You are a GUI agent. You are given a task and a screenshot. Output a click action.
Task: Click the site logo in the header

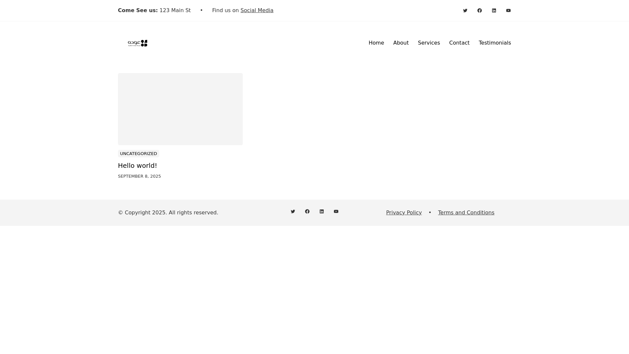[x=138, y=43]
